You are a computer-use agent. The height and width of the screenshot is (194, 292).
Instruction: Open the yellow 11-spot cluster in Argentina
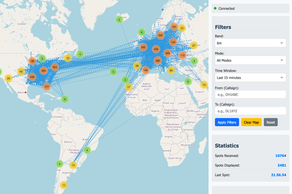[x=63, y=185]
